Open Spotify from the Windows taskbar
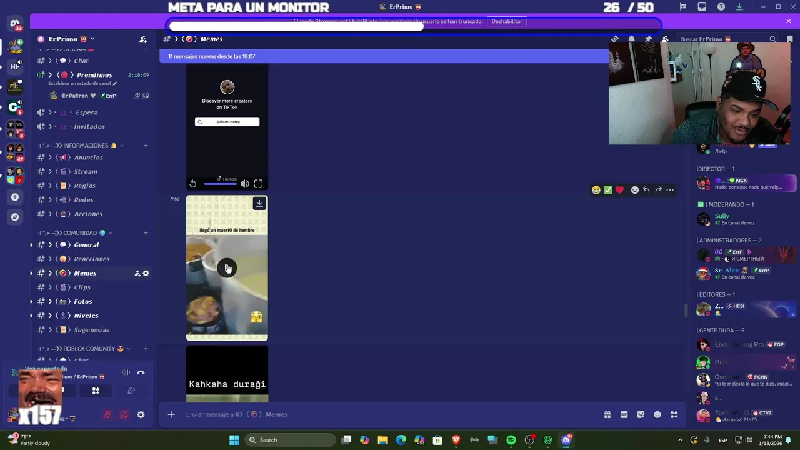The image size is (800, 450). tap(511, 440)
